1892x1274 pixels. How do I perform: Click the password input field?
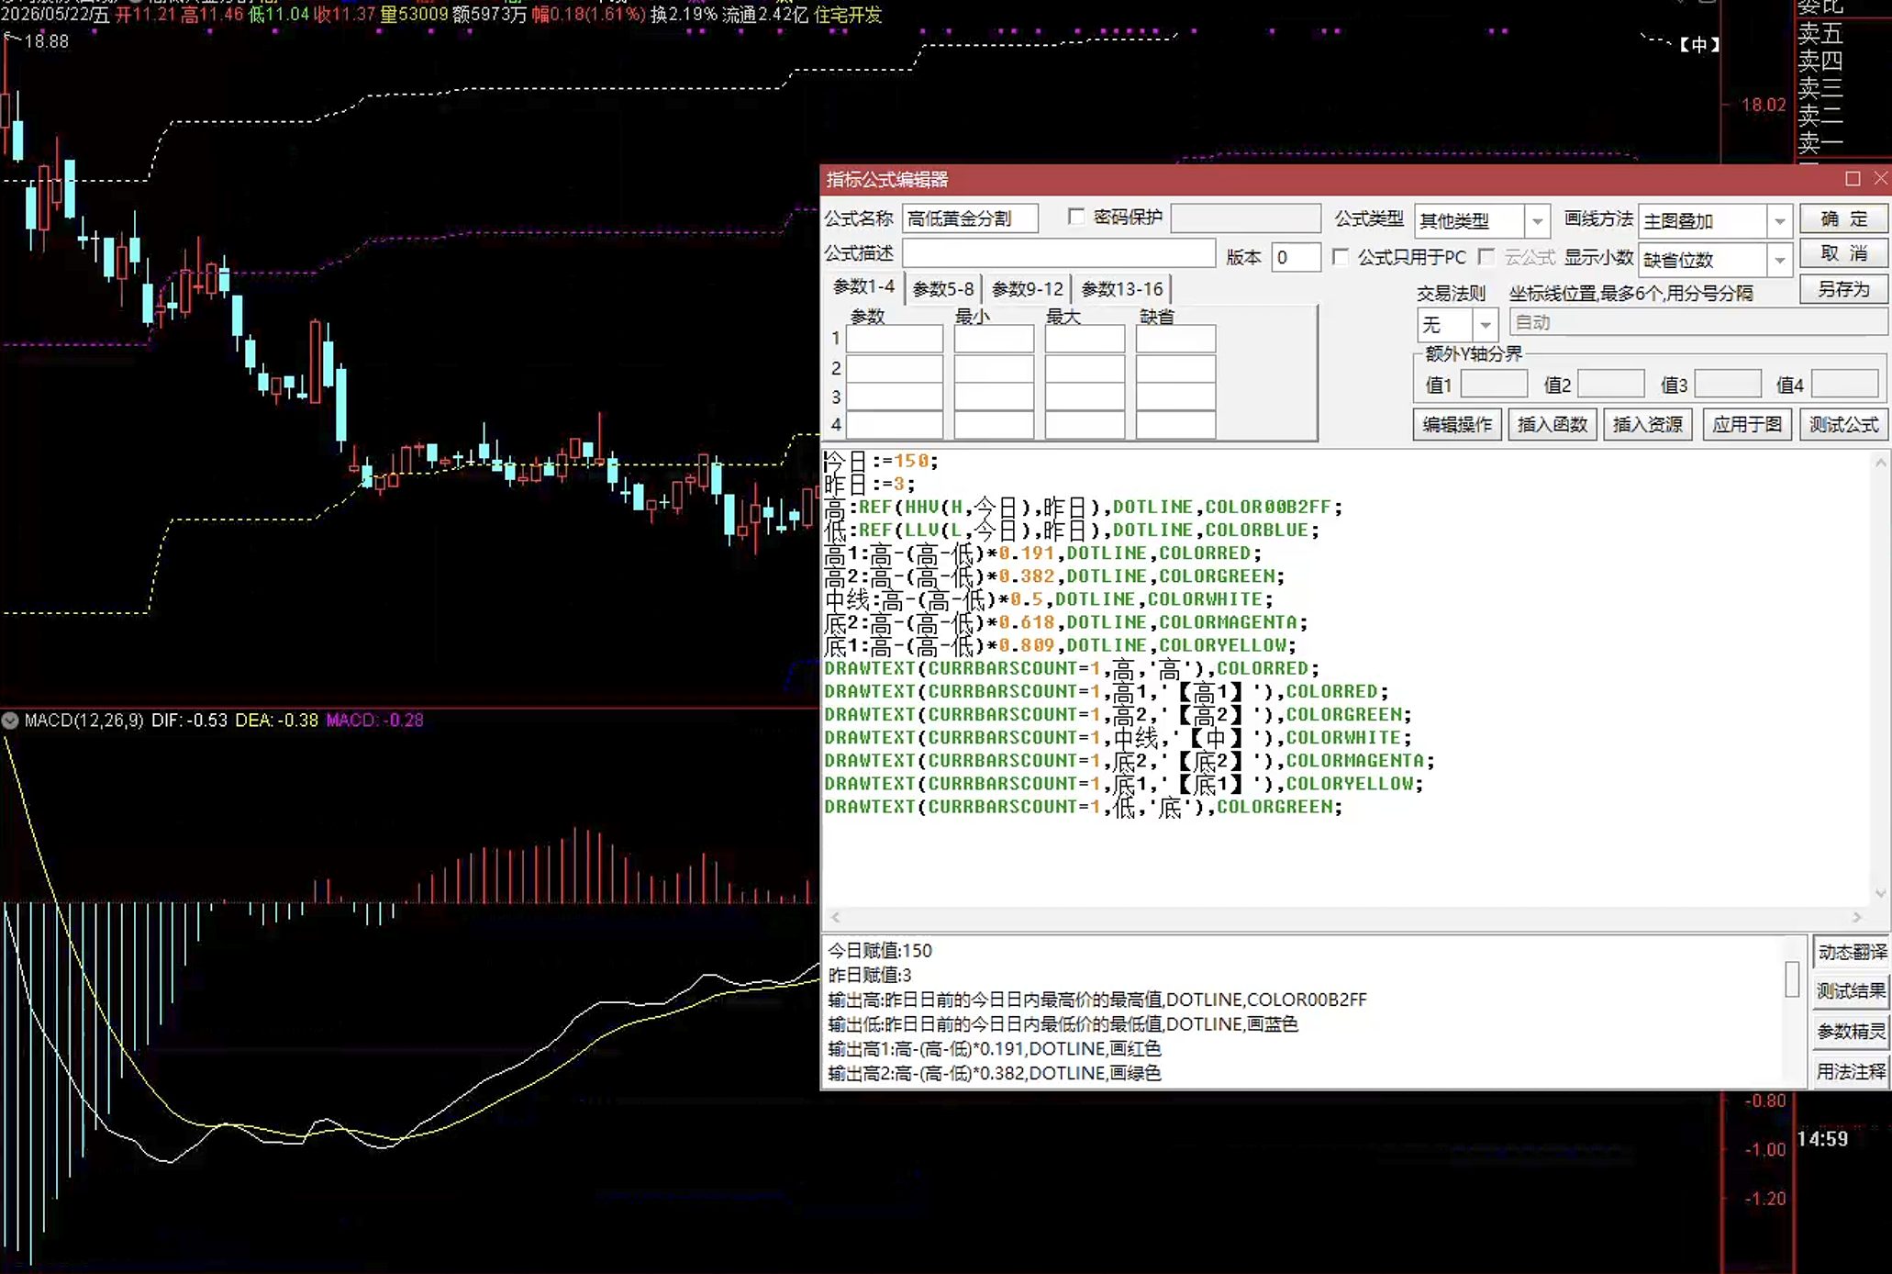point(1246,218)
